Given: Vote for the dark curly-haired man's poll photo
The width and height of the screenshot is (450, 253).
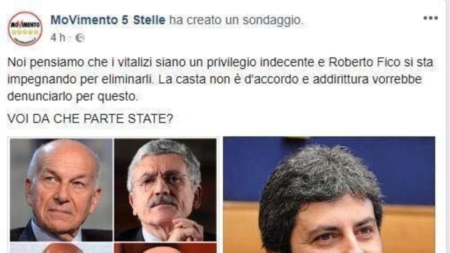Looking at the screenshot, I should pyautogui.click(x=329, y=195).
